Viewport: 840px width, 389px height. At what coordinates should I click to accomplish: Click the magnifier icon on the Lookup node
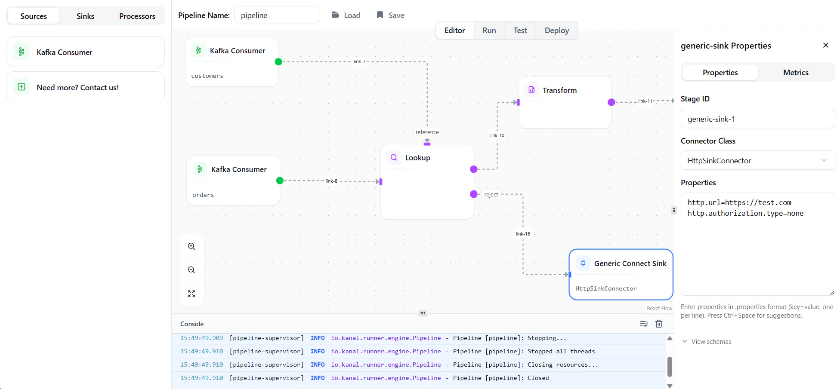[394, 157]
